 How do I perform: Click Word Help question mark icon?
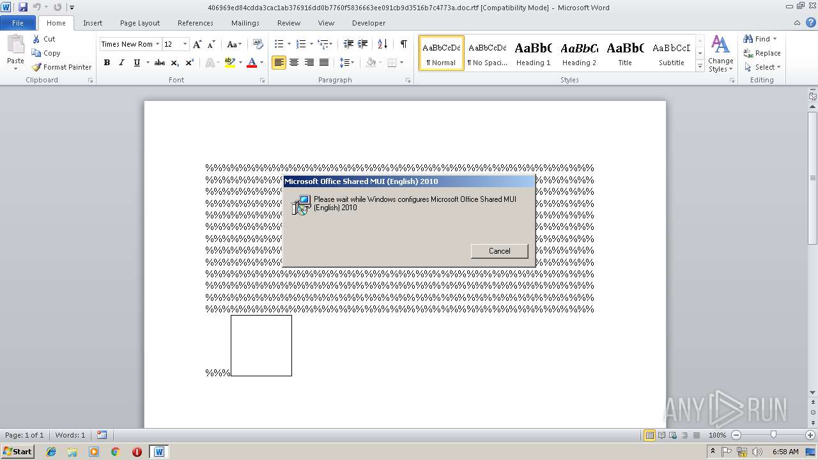point(810,23)
